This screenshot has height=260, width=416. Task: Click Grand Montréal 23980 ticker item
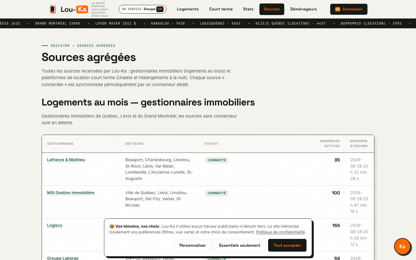click(57, 23)
